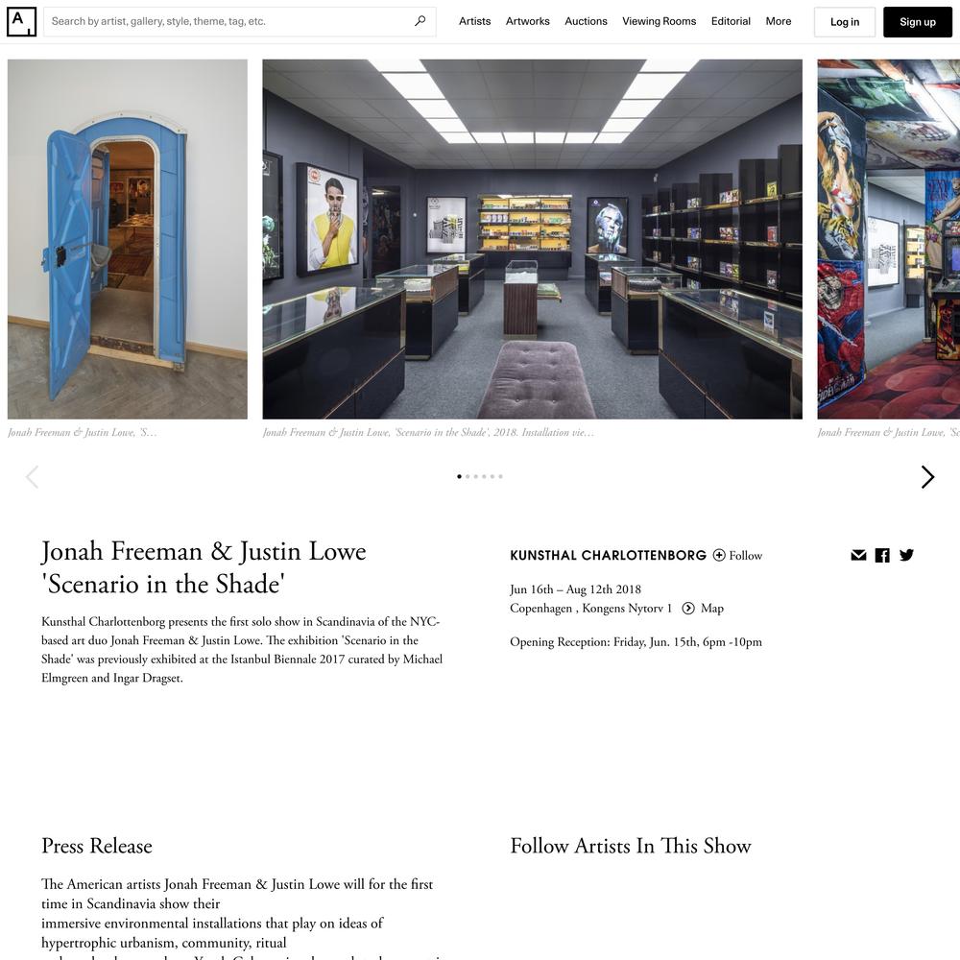
Task: Select the first carousel pagination dot
Action: [459, 476]
